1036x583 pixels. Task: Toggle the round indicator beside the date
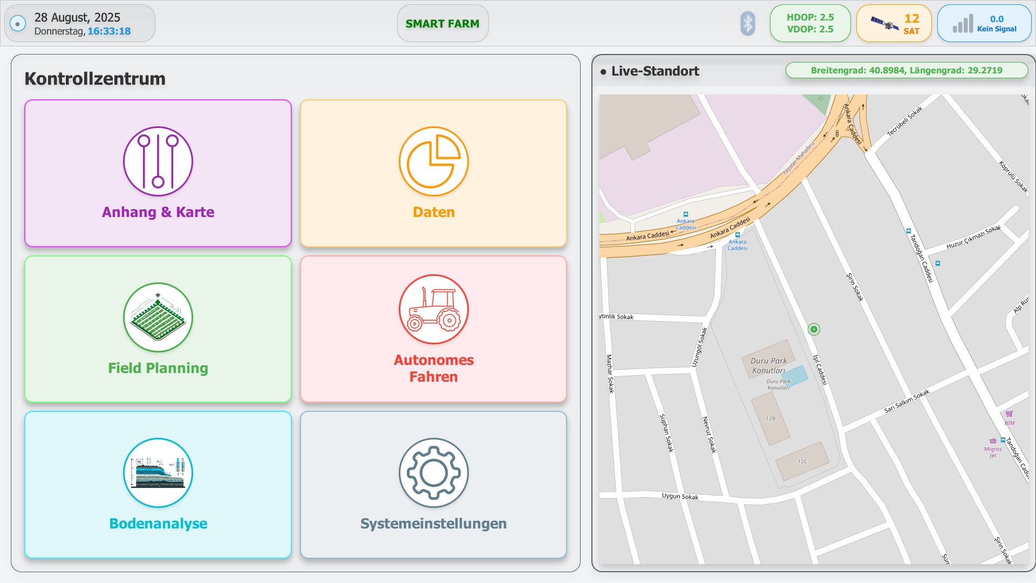tap(18, 24)
